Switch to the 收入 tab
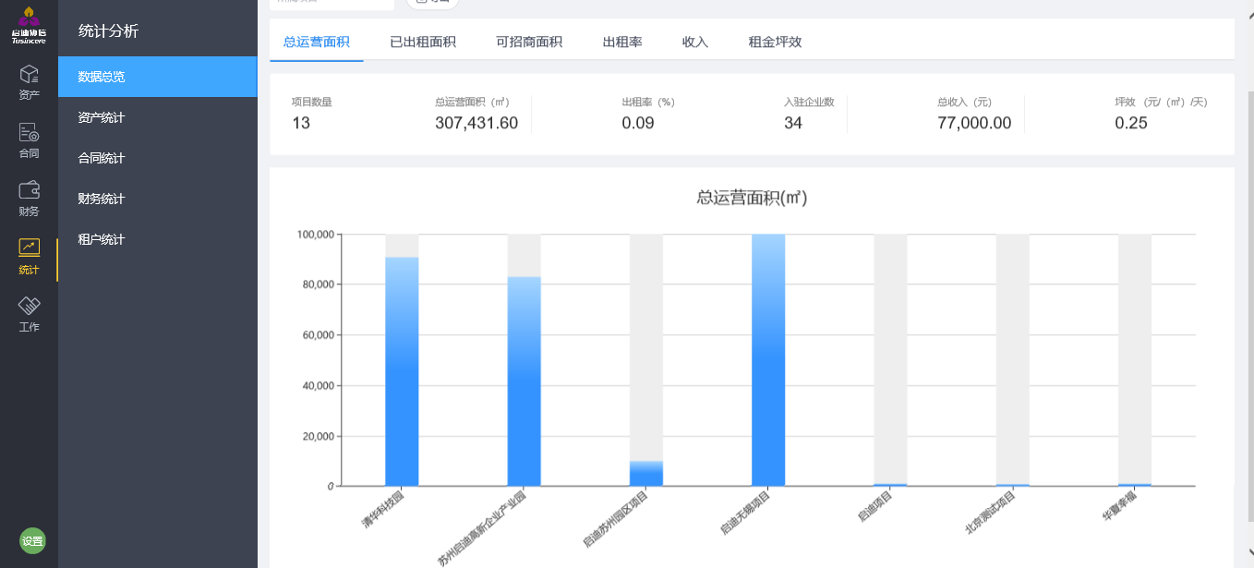The image size is (1254, 568). [695, 42]
